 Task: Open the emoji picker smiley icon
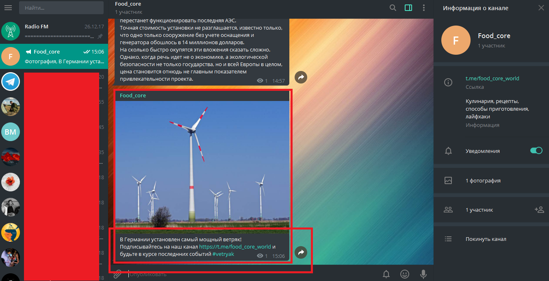click(x=405, y=274)
